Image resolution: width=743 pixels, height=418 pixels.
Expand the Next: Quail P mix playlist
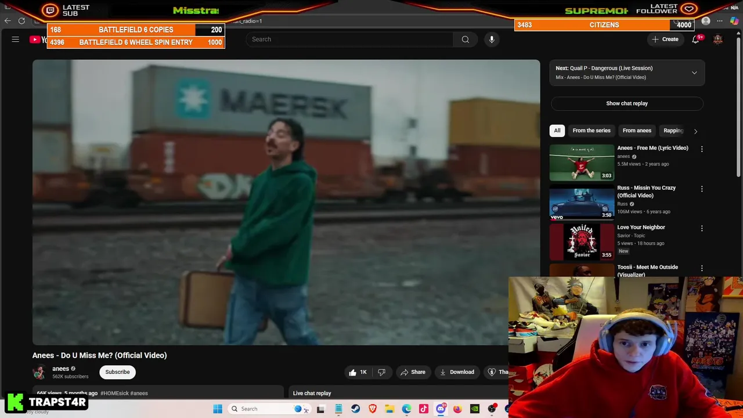coord(694,73)
